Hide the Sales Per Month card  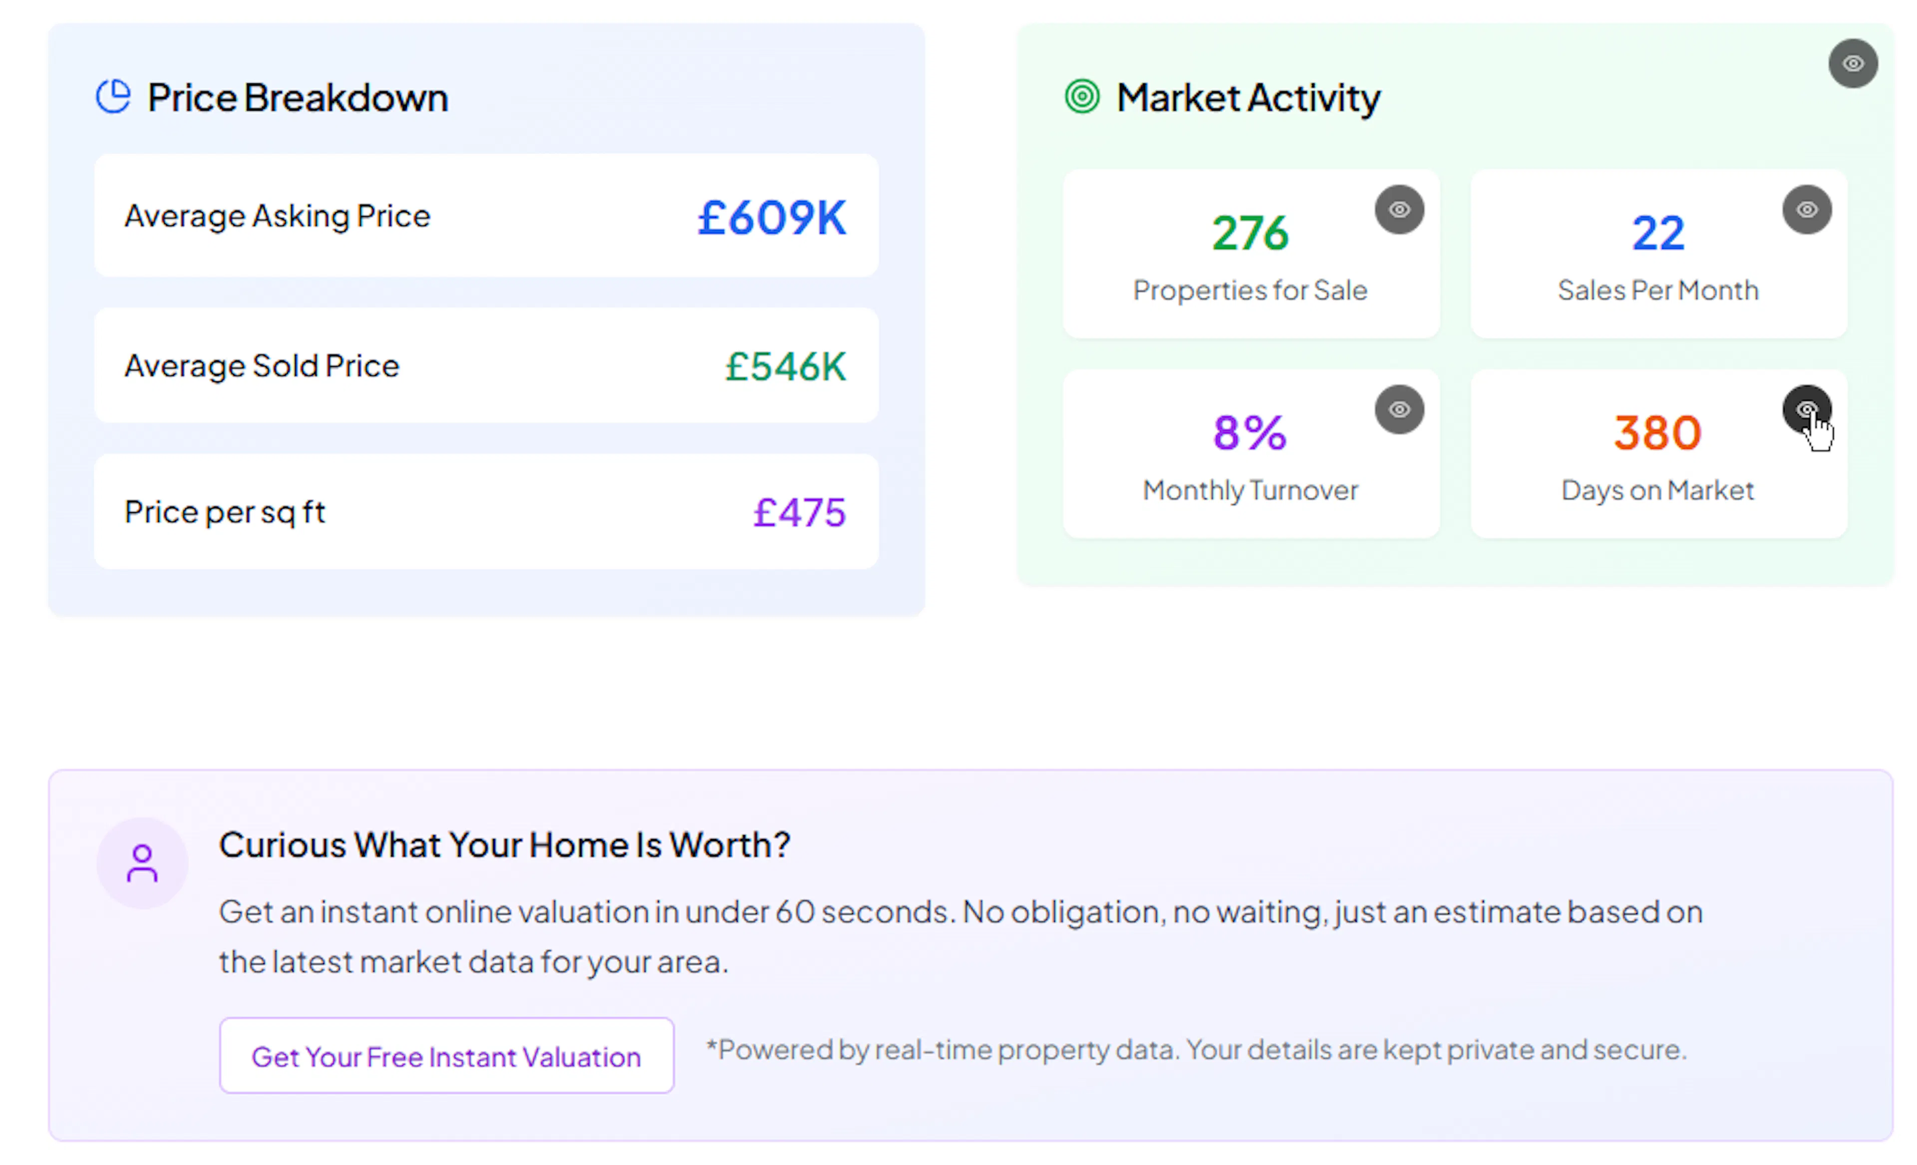(1807, 210)
